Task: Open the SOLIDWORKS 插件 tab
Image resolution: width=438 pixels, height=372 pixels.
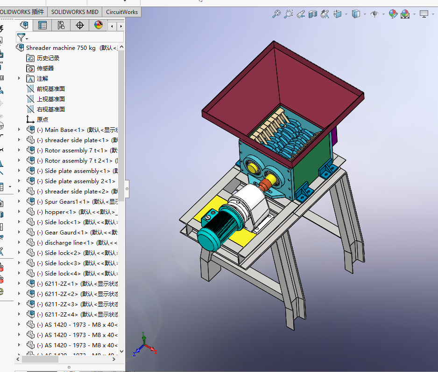Action: [x=22, y=12]
